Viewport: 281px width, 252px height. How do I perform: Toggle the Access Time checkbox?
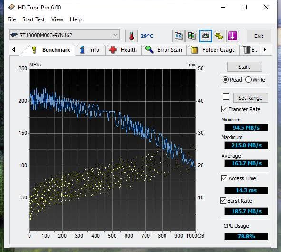[224, 178]
